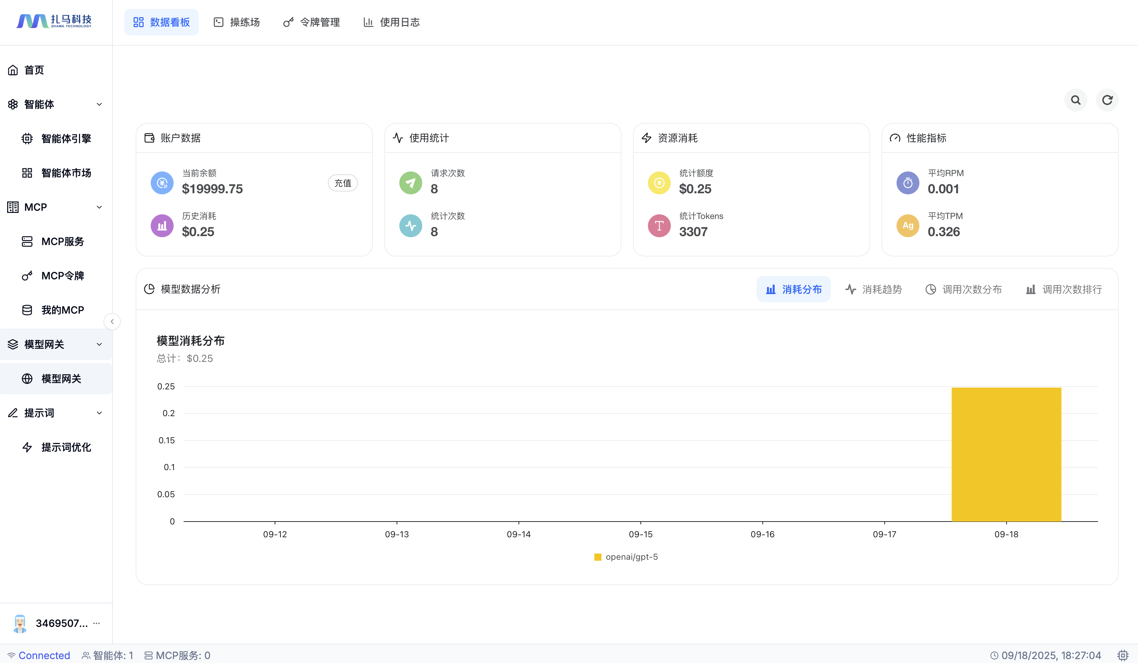The width and height of the screenshot is (1138, 663).
Task: Click the search magnifier icon
Action: (1076, 100)
